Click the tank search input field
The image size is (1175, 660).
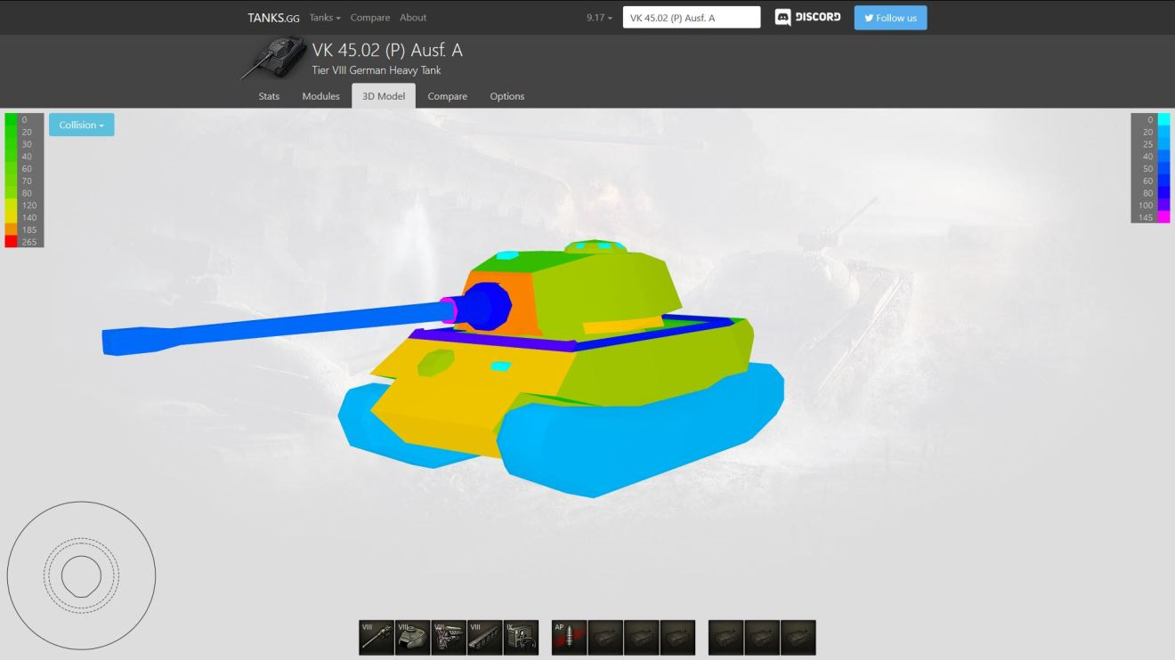[692, 18]
